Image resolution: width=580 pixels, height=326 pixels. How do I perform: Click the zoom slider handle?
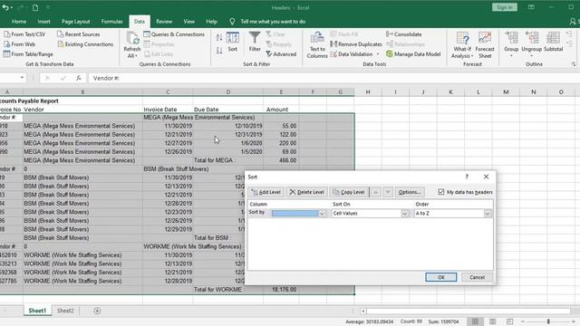click(548, 321)
